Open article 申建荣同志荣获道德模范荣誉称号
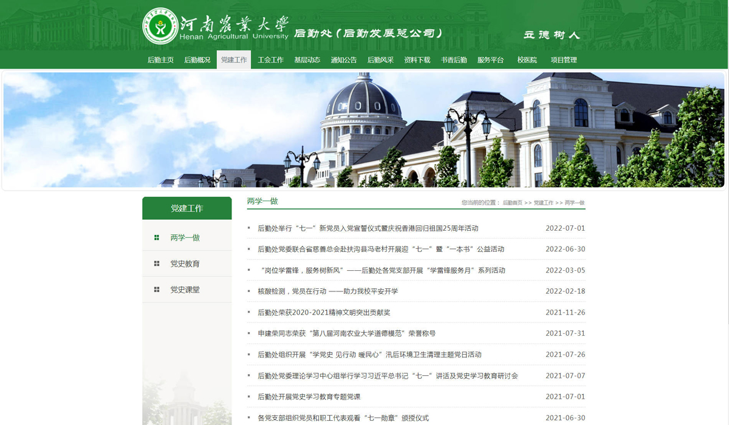The image size is (729, 425). (x=346, y=333)
